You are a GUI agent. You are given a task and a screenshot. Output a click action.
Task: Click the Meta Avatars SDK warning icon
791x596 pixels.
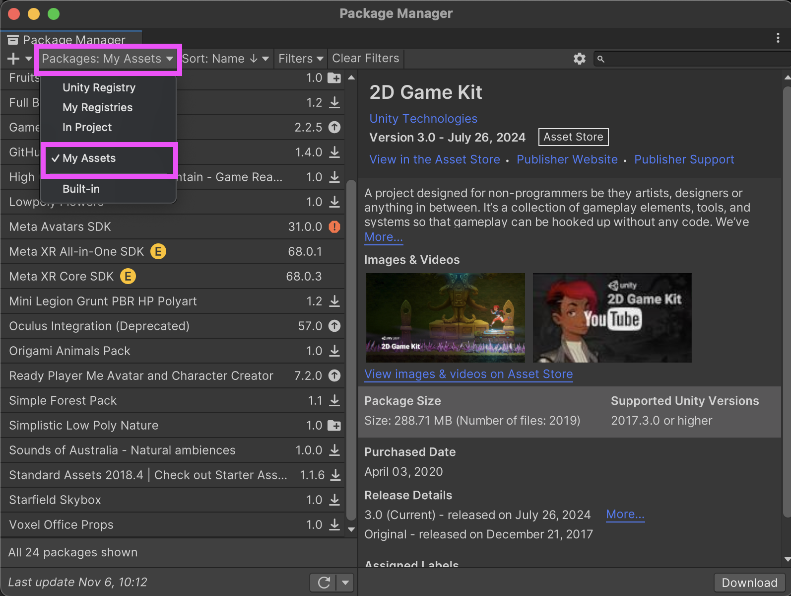click(335, 226)
